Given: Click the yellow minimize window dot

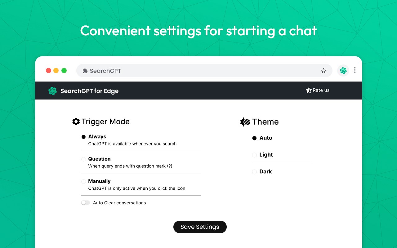Looking at the screenshot, I should pyautogui.click(x=56, y=70).
